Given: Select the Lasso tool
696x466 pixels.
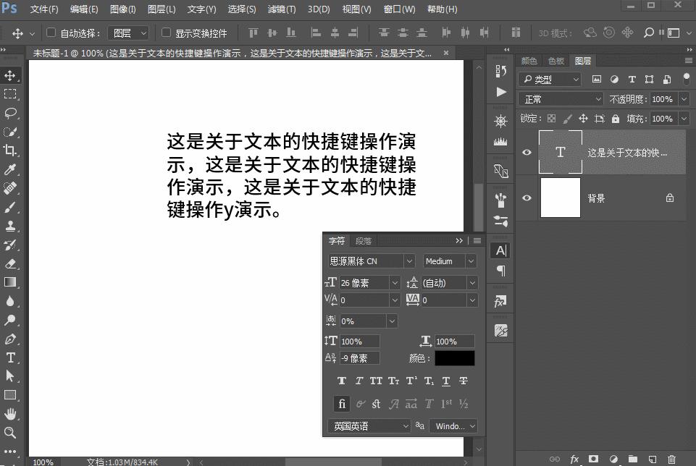Looking at the screenshot, I should [10, 112].
